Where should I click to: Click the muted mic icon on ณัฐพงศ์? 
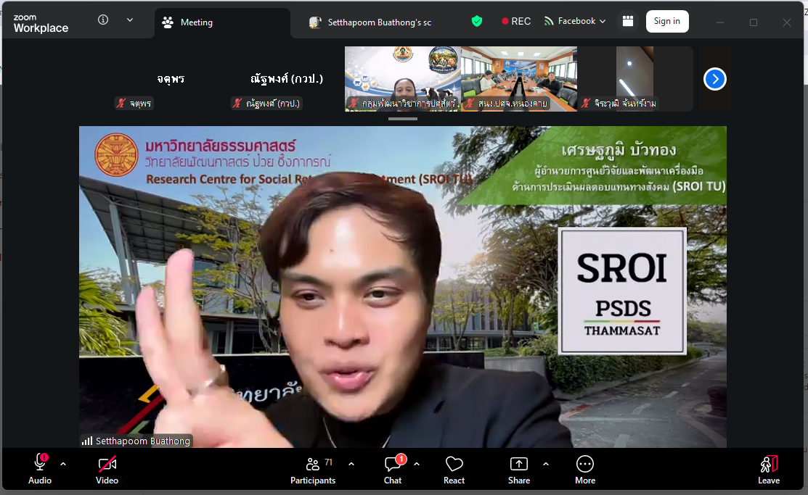(237, 104)
